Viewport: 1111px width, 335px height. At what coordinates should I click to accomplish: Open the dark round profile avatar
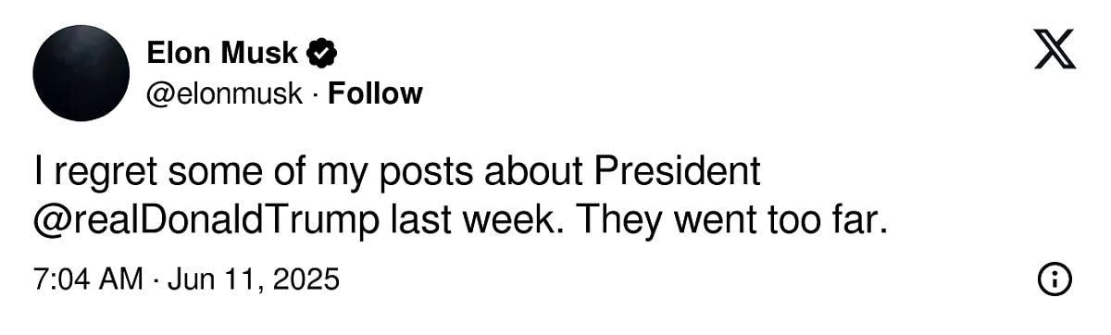(x=81, y=73)
